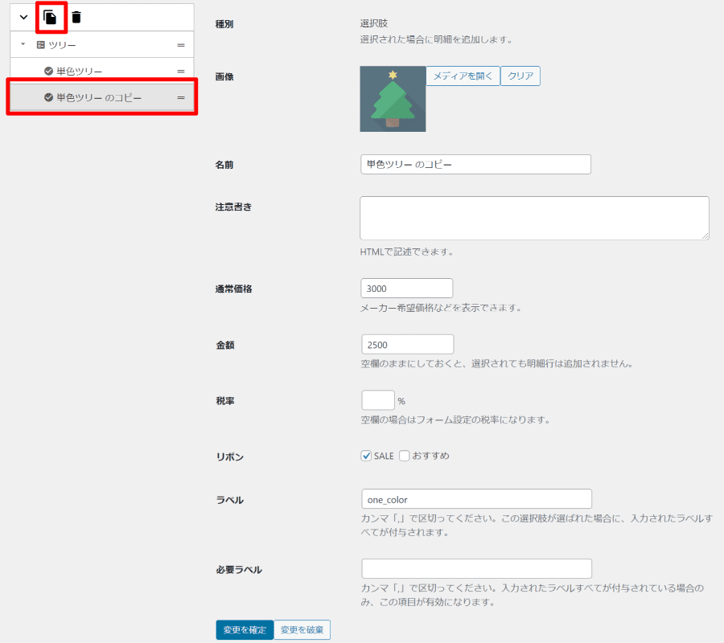The width and height of the screenshot is (724, 643).
Task: Click check circle icon of 単色ツリー のコピー
Action: pos(48,97)
